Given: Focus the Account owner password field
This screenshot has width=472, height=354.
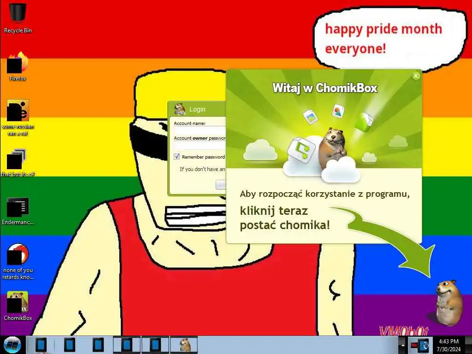Looking at the screenshot, I should pos(200,145).
